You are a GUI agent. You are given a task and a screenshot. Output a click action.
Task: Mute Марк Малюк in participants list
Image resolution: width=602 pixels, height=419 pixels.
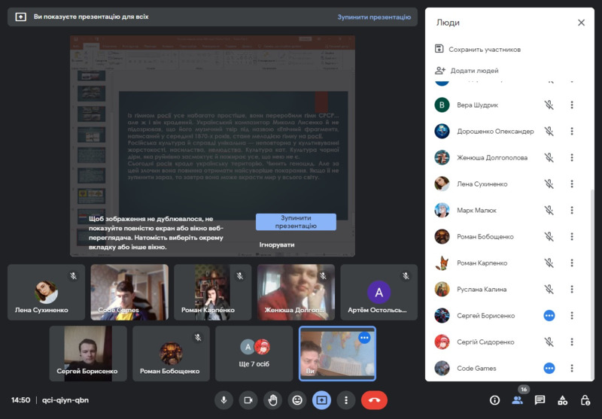pyautogui.click(x=549, y=211)
